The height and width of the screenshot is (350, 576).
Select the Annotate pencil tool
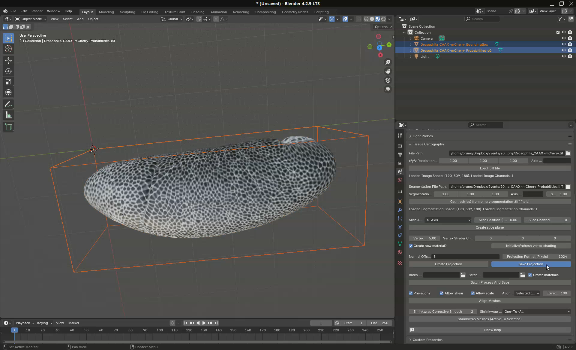pyautogui.click(x=8, y=105)
